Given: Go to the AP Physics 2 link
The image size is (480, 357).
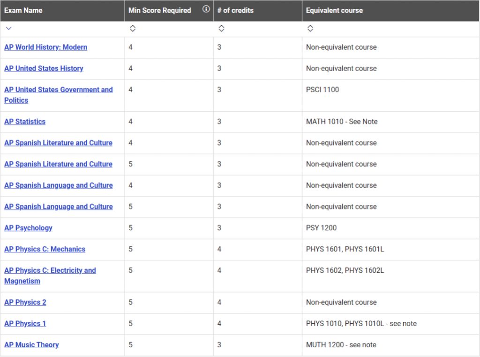Looking at the screenshot, I should pos(25,302).
